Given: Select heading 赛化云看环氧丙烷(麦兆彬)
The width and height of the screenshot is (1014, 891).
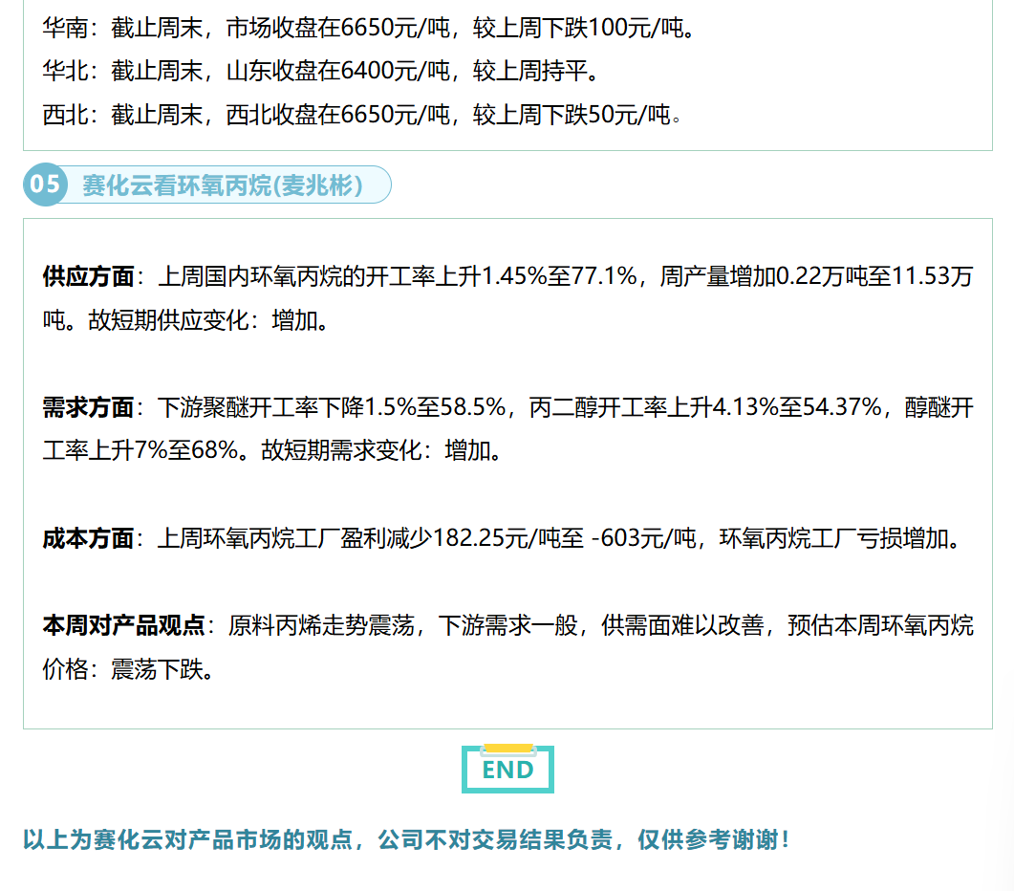Looking at the screenshot, I should click(222, 185).
